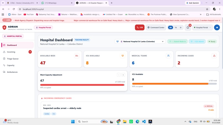Open a new browser tab
This screenshot has height=125, width=223.
111,3
